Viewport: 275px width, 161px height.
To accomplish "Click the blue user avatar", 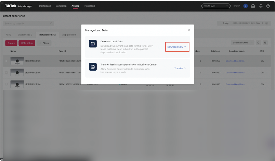I will point(246,6).
